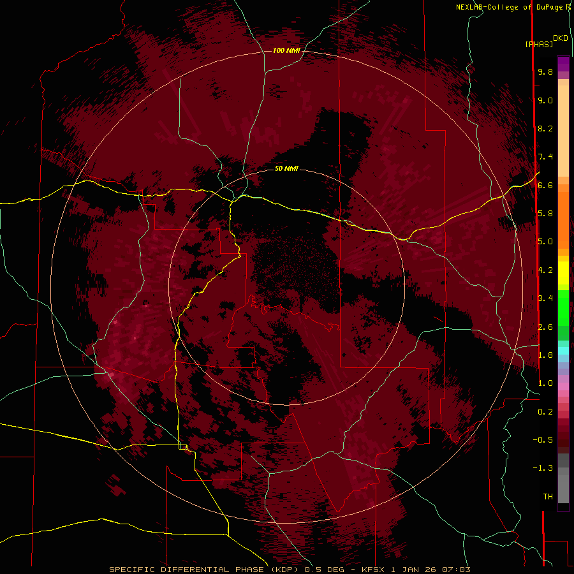Click the DKD label above the legend

point(561,38)
